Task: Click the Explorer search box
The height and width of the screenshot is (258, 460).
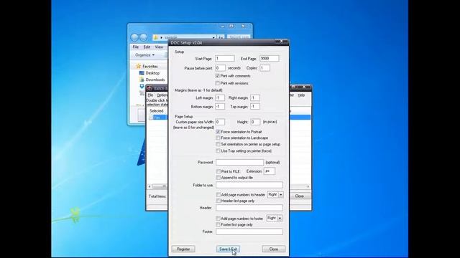Action: pyautogui.click(x=239, y=37)
